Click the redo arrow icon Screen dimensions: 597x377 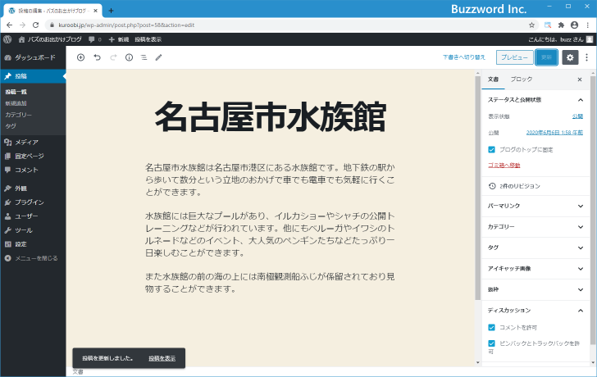113,57
